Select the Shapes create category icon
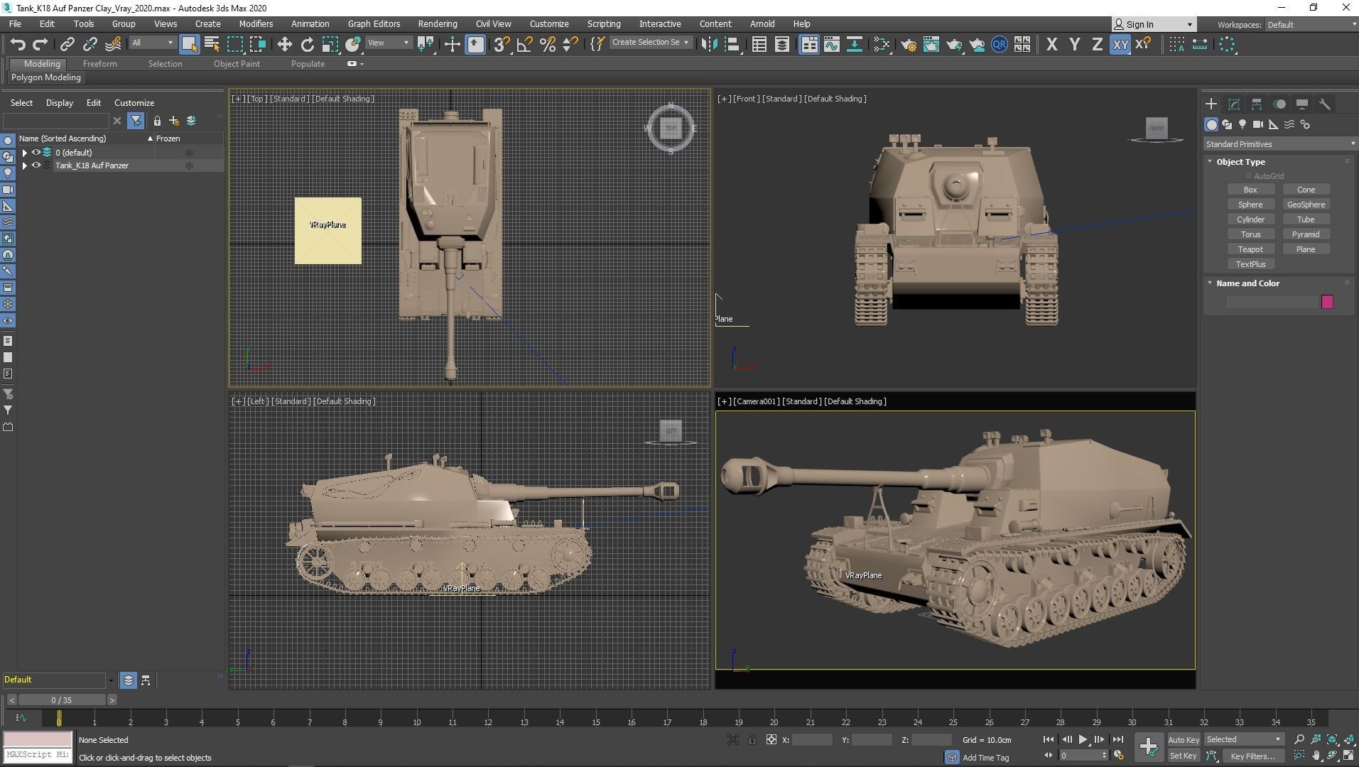The width and height of the screenshot is (1359, 767). click(1227, 125)
